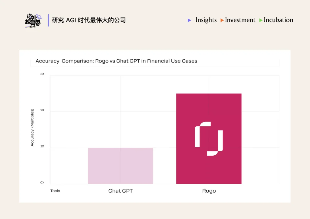This screenshot has width=310, height=219.
Task: Open the Tools axis category selector
Action: click(x=55, y=191)
